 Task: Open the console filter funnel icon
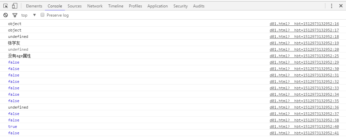(x=15, y=15)
